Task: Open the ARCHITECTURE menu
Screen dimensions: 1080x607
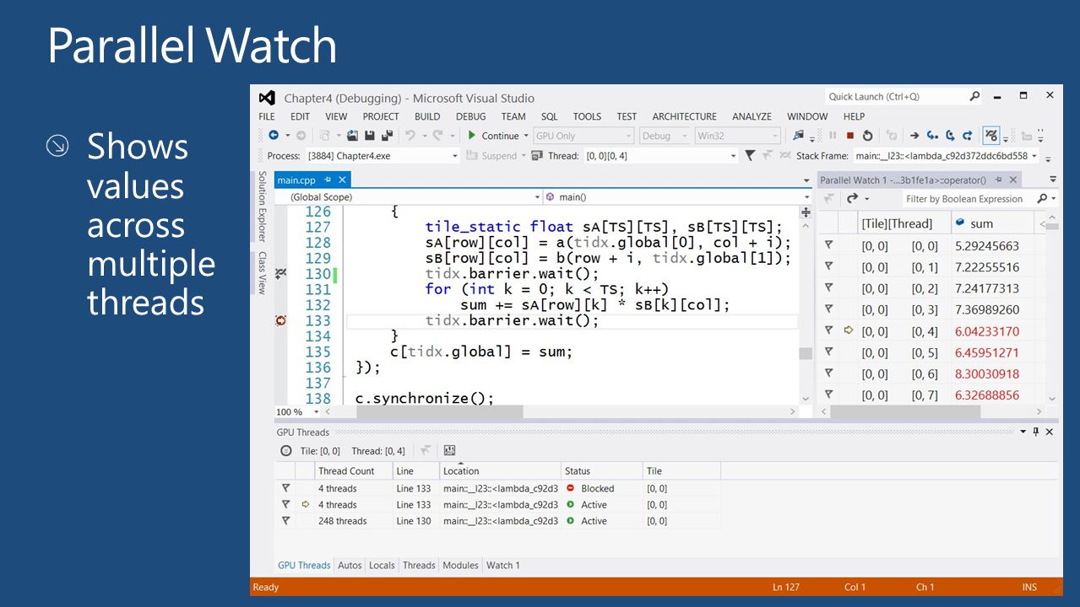Action: 684,116
